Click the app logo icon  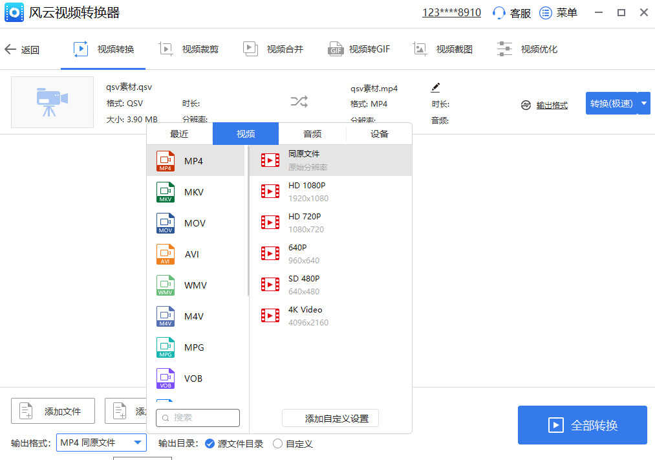coord(14,12)
